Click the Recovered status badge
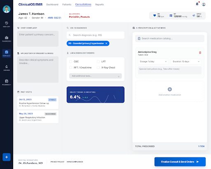 point(51,114)
